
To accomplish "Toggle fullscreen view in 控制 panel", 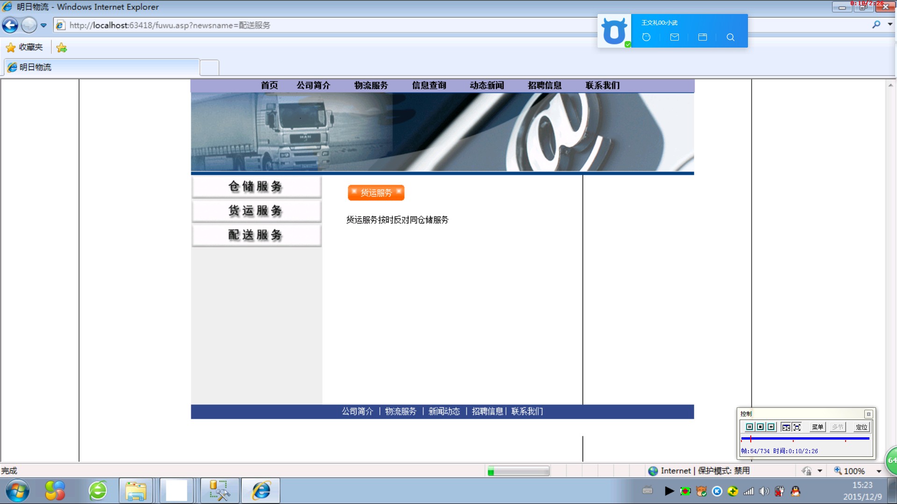I will pos(797,427).
